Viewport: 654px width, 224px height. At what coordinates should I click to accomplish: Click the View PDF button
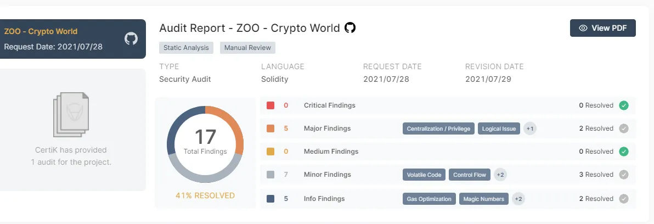tap(602, 28)
